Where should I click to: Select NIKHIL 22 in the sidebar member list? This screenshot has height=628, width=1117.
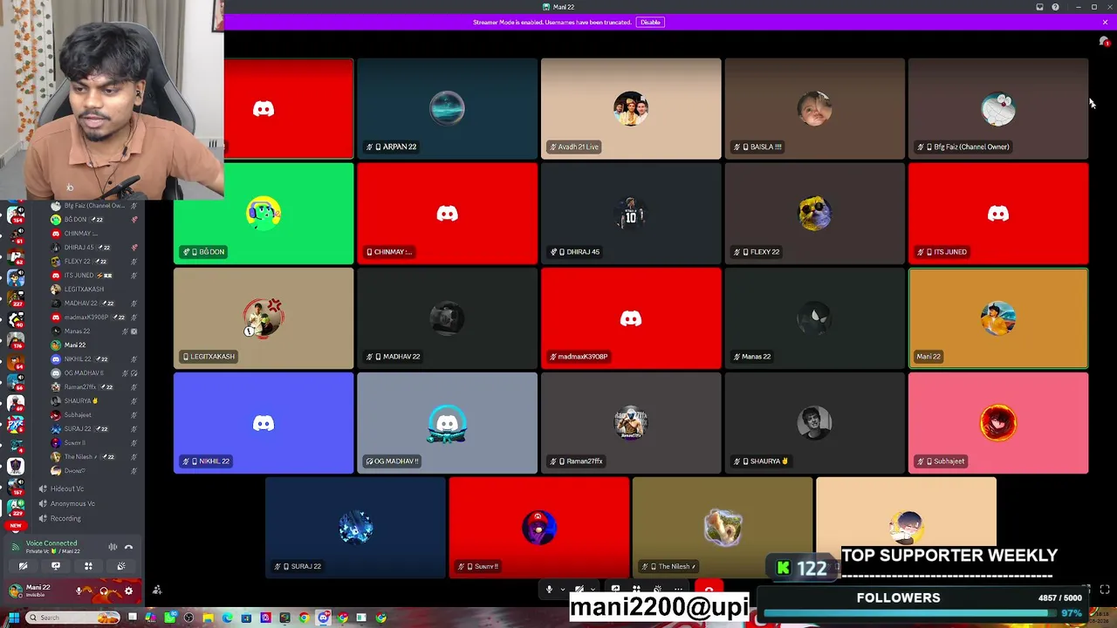click(x=94, y=359)
